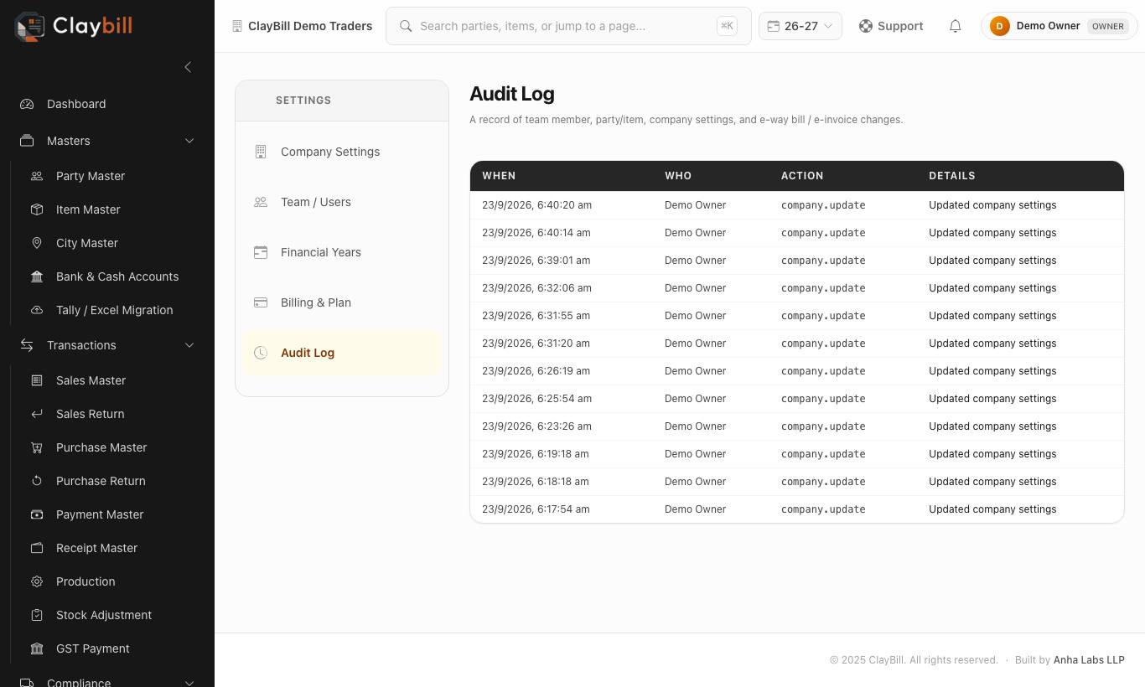
Task: Click the Party Master people icon
Action: click(x=37, y=176)
